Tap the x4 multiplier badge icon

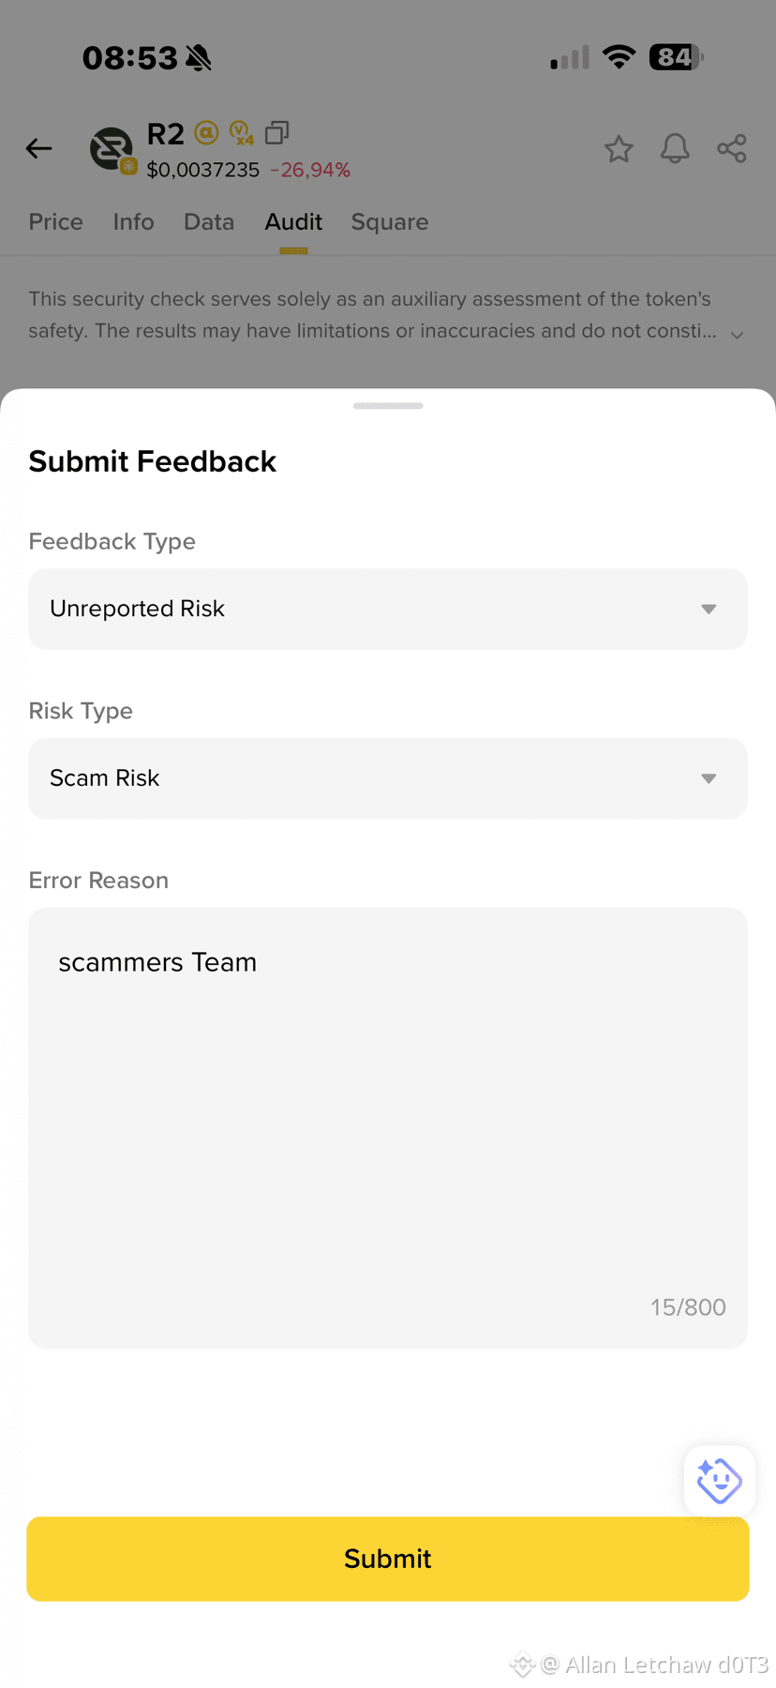pos(242,133)
